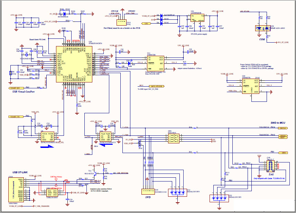Click the COM bicolor LED symbol

(x=262, y=28)
